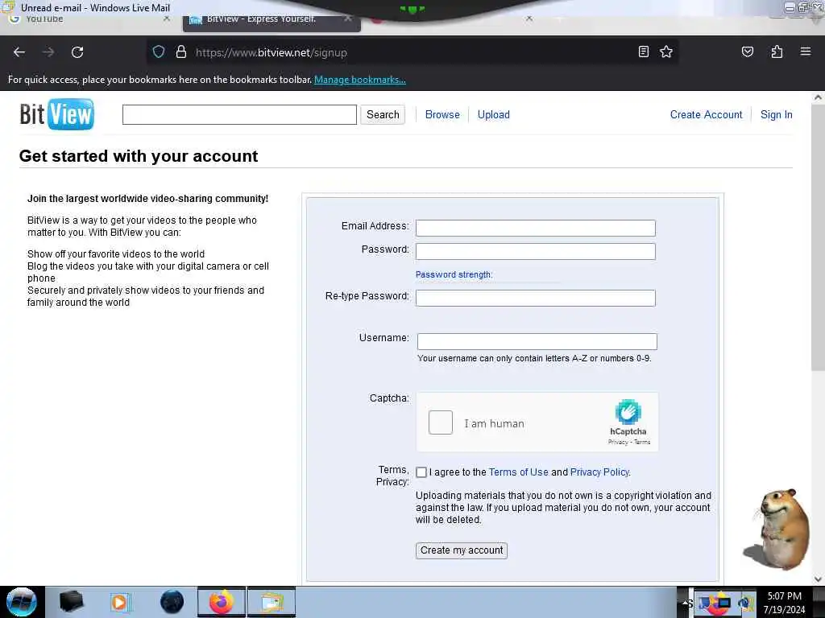Click the BitView logo
Image resolution: width=825 pixels, height=618 pixels.
click(x=57, y=114)
